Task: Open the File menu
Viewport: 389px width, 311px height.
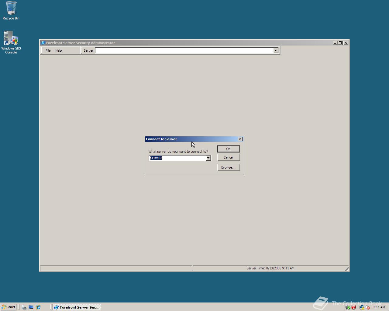Action: point(48,50)
